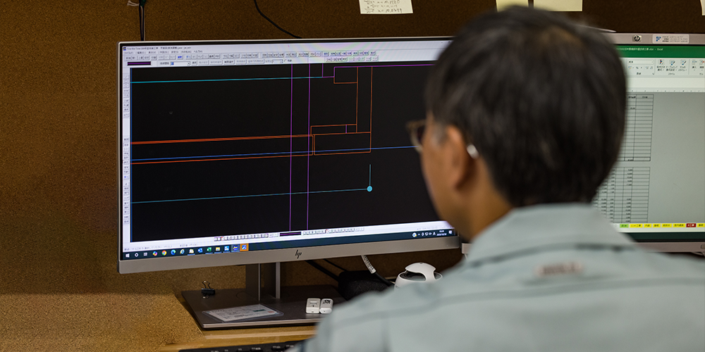Expand the number format dropdown in Excel
This screenshot has height=352, width=705.
click(x=652, y=62)
